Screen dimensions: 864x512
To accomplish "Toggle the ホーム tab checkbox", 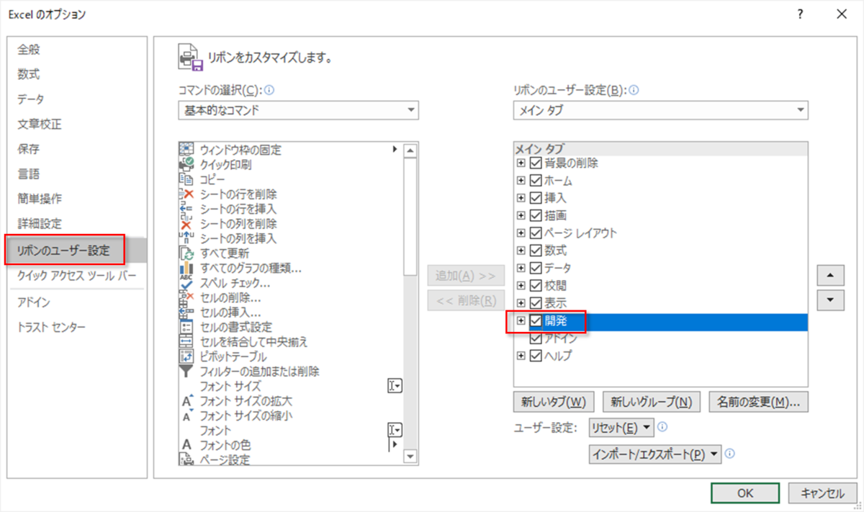I will coord(536,180).
